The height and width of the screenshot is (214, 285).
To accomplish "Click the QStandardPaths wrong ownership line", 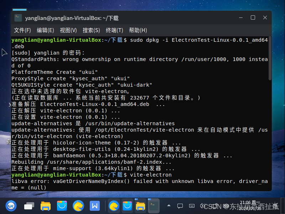I will click(139, 62).
